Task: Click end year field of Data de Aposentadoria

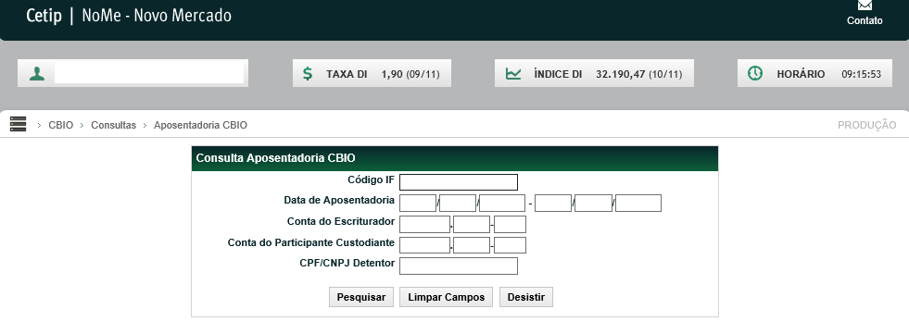Action: (638, 204)
